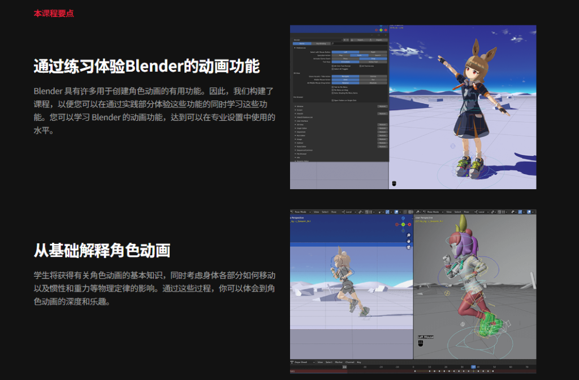Open the Key menu in Dope Sheet

[359, 362]
